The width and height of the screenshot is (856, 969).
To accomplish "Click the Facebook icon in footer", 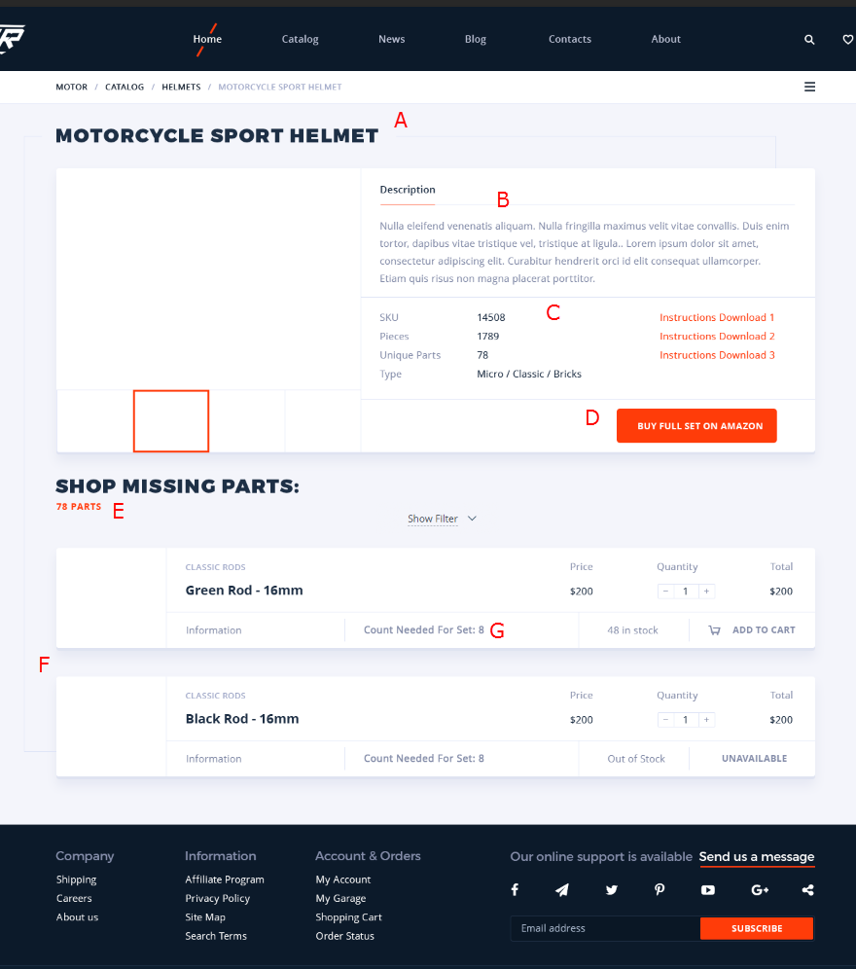I will 515,890.
